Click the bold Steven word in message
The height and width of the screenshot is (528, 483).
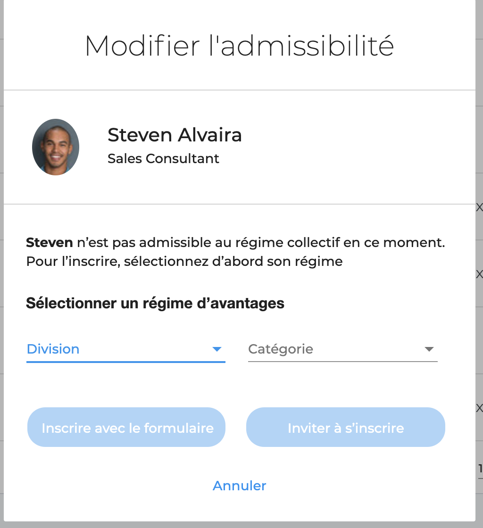click(49, 242)
